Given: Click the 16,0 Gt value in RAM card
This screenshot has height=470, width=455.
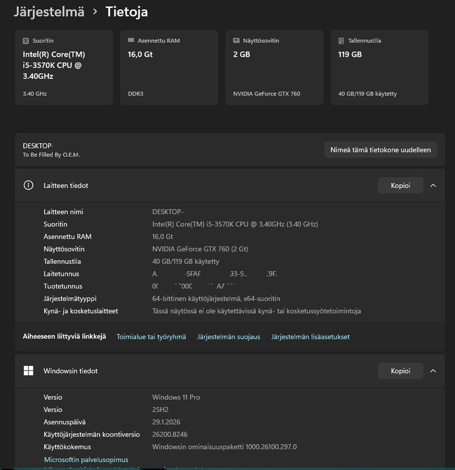Looking at the screenshot, I should (x=140, y=54).
